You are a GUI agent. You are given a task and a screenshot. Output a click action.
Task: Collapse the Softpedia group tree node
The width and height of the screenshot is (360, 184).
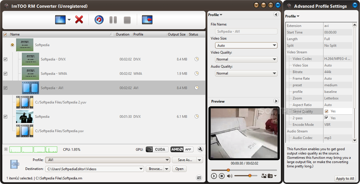[x=12, y=45]
